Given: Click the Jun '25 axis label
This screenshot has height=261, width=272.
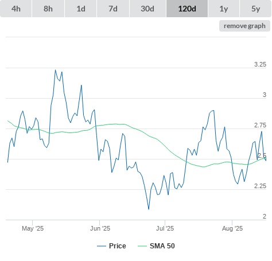Looking at the screenshot, I should (x=100, y=228).
